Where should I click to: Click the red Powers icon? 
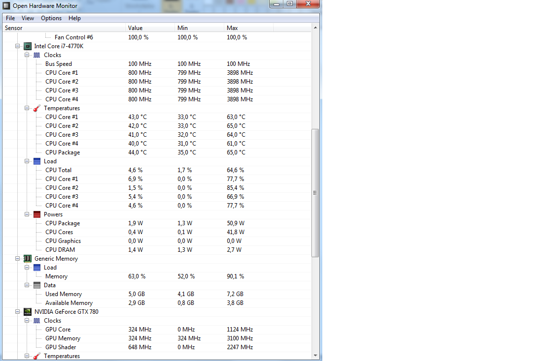(37, 214)
